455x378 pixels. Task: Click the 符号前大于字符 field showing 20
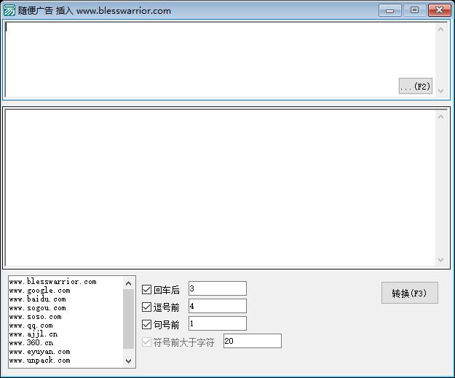click(x=252, y=342)
